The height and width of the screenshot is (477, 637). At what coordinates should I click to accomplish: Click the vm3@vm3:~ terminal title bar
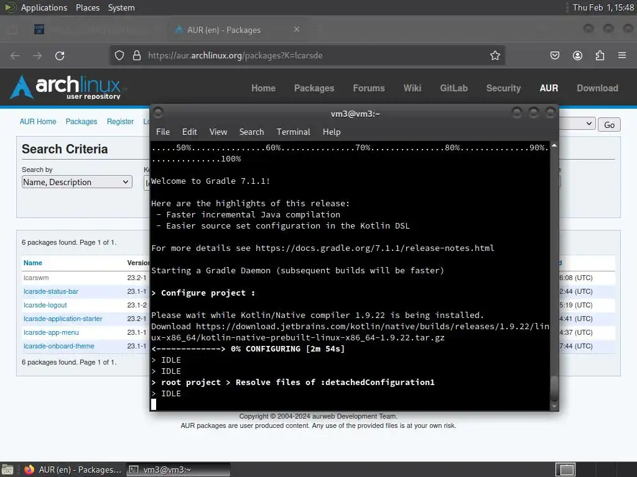coord(355,114)
